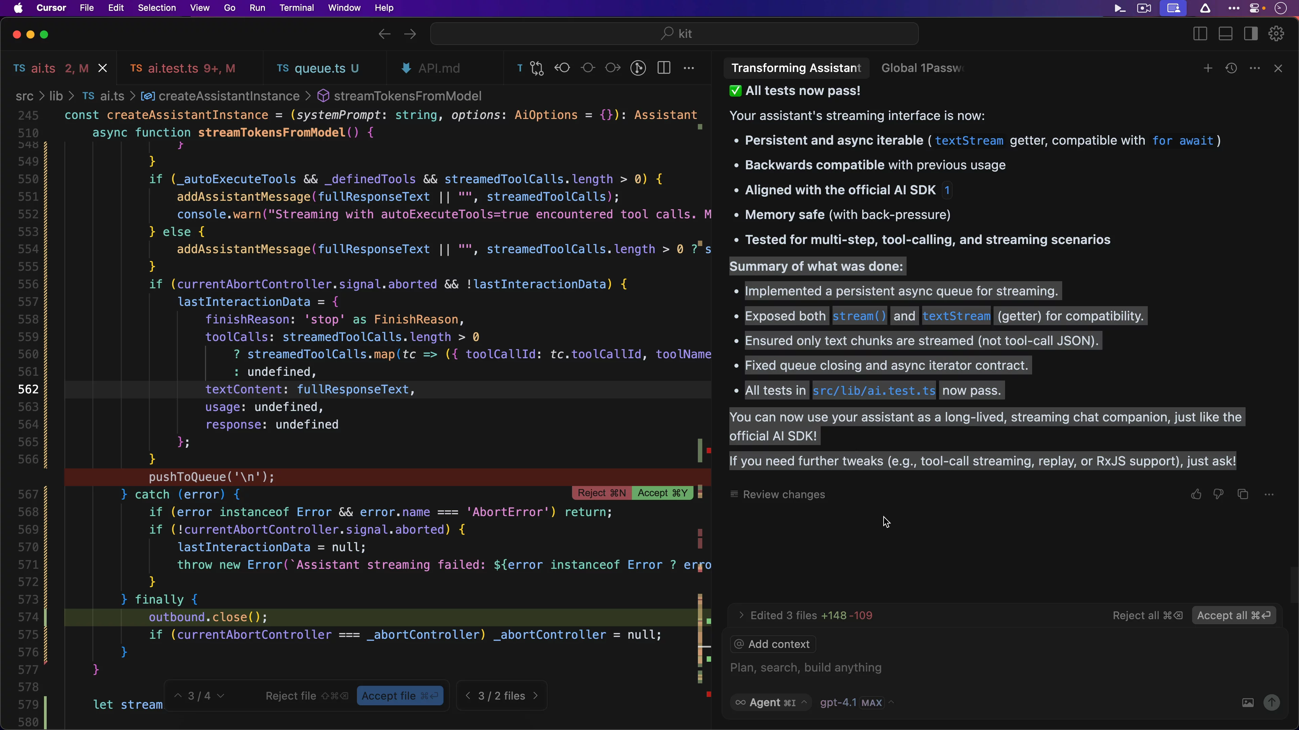
Task: Open the settings gear in title bar
Action: point(1276,34)
